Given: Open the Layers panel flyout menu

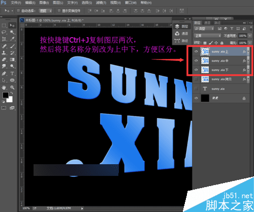Looking at the screenshot, I should click(x=250, y=23).
